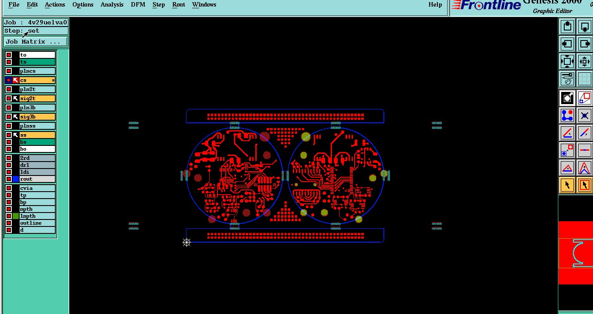Activate the arrow pointer with red frame
593x314 pixels.
(585, 185)
